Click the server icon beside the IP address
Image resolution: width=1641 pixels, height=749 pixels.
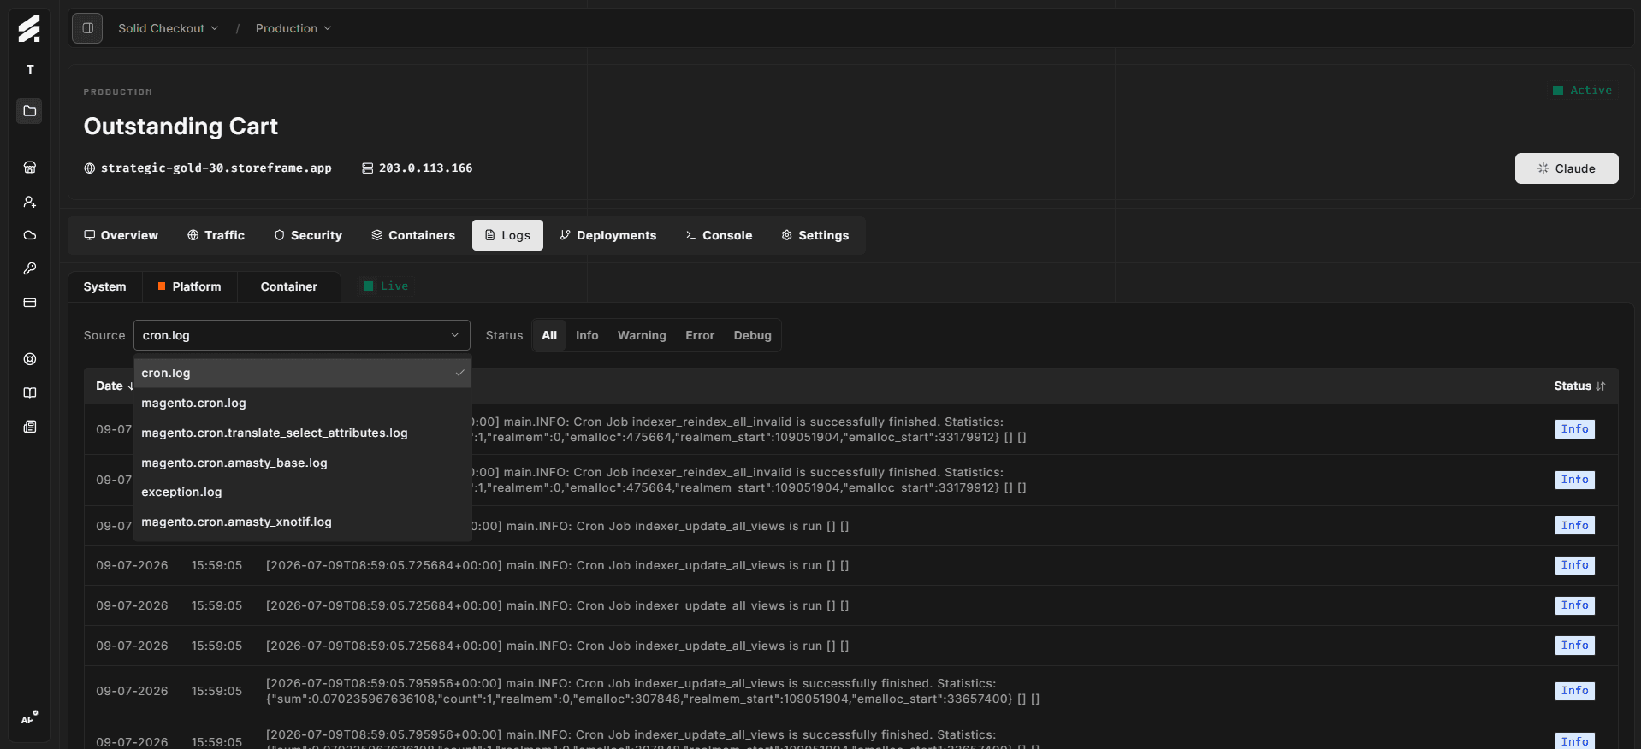(x=367, y=168)
